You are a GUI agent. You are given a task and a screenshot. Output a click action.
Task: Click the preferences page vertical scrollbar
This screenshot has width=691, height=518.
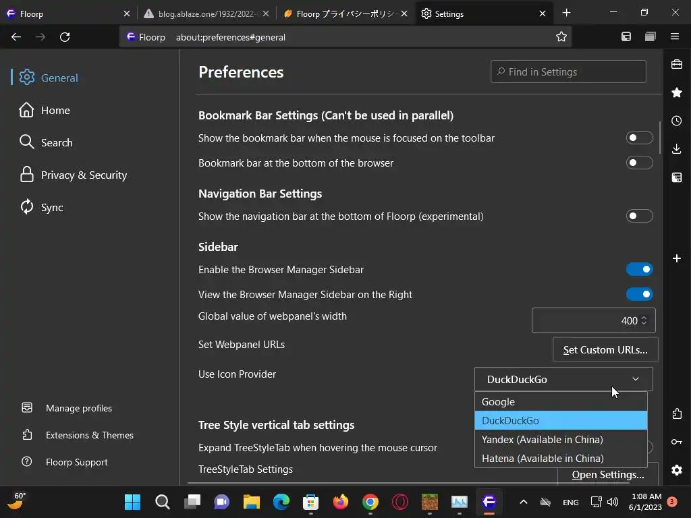(x=660, y=138)
